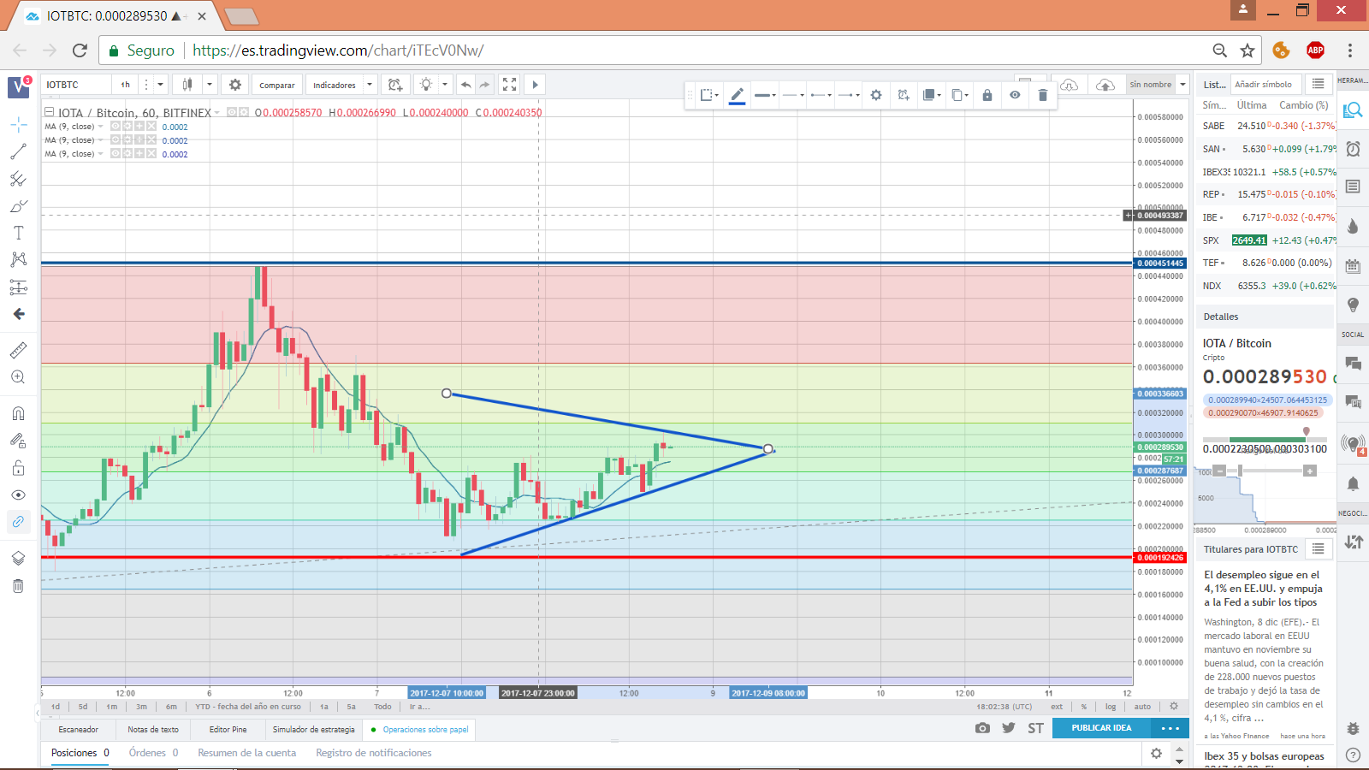Take a chart snapshot with camera icon

982,728
